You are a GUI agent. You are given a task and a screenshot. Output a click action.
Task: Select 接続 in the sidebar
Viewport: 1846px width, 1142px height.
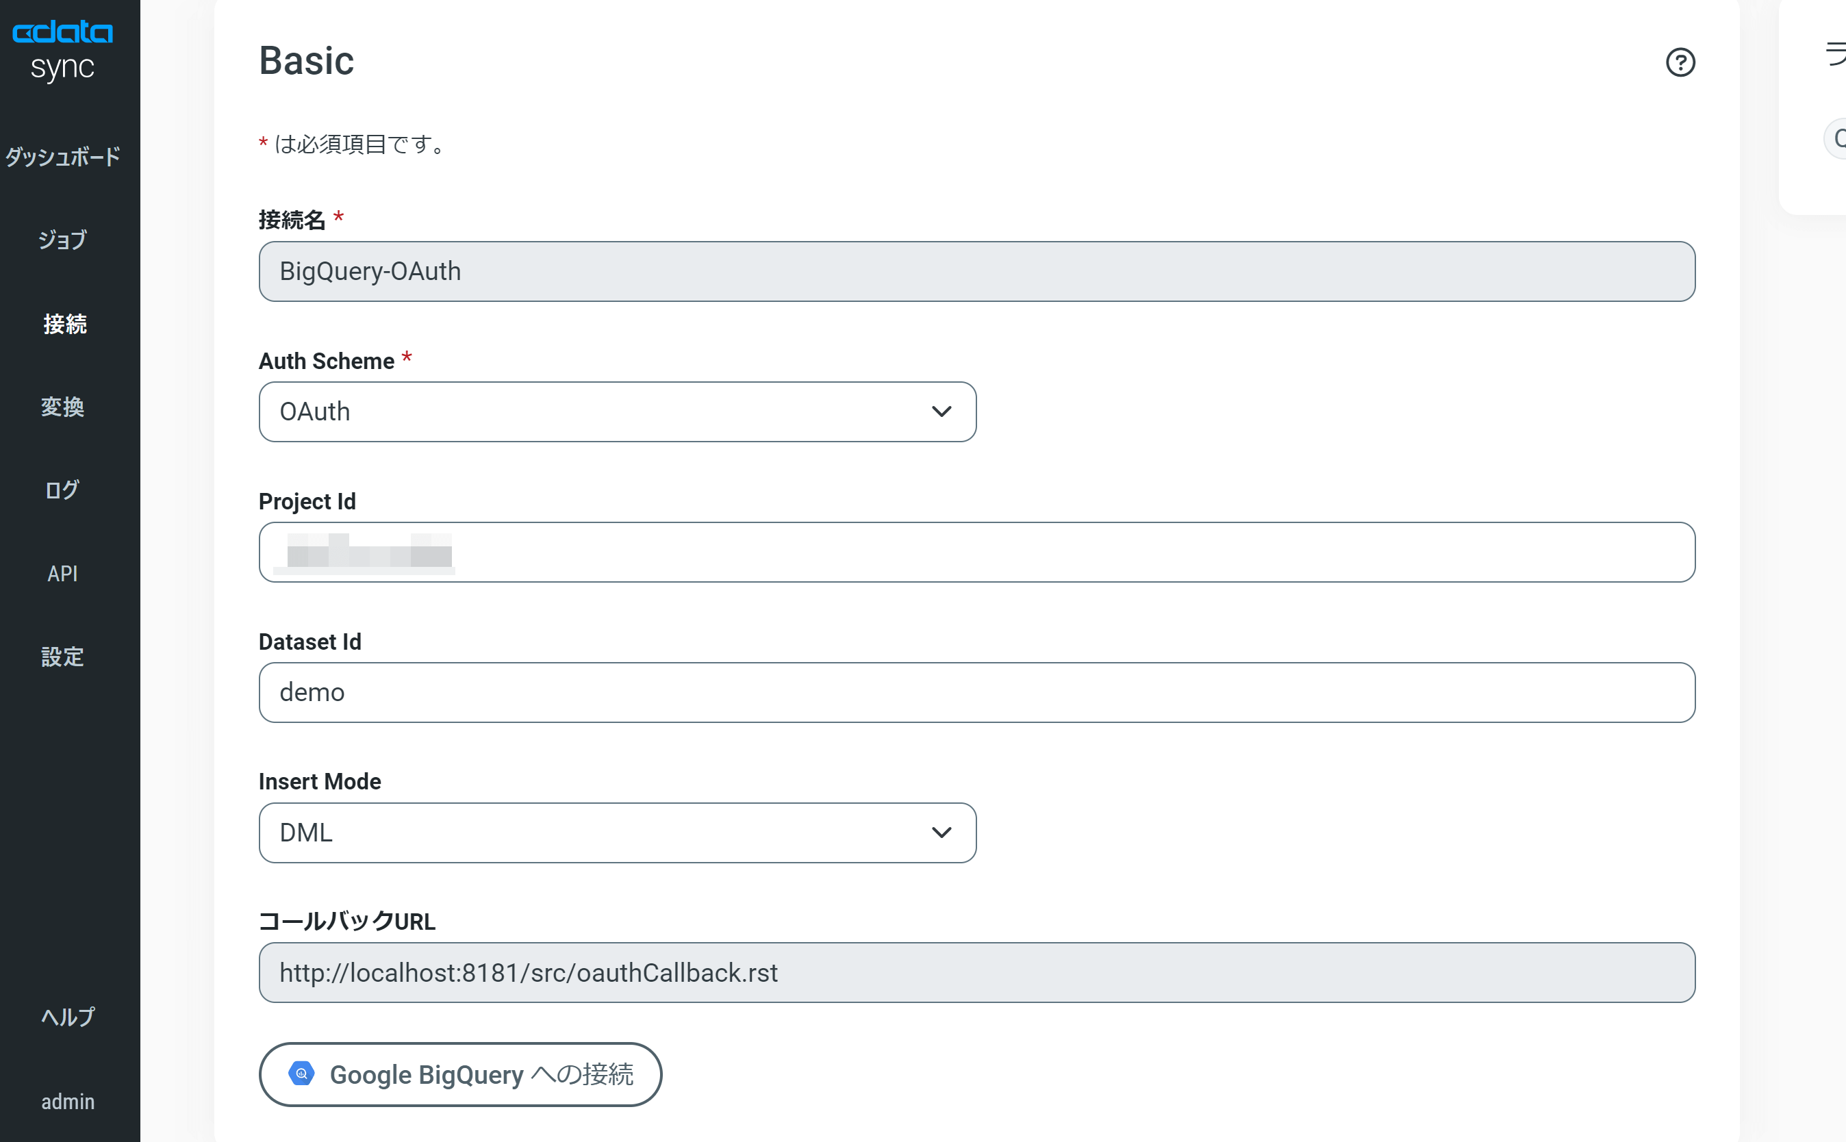[x=65, y=324]
